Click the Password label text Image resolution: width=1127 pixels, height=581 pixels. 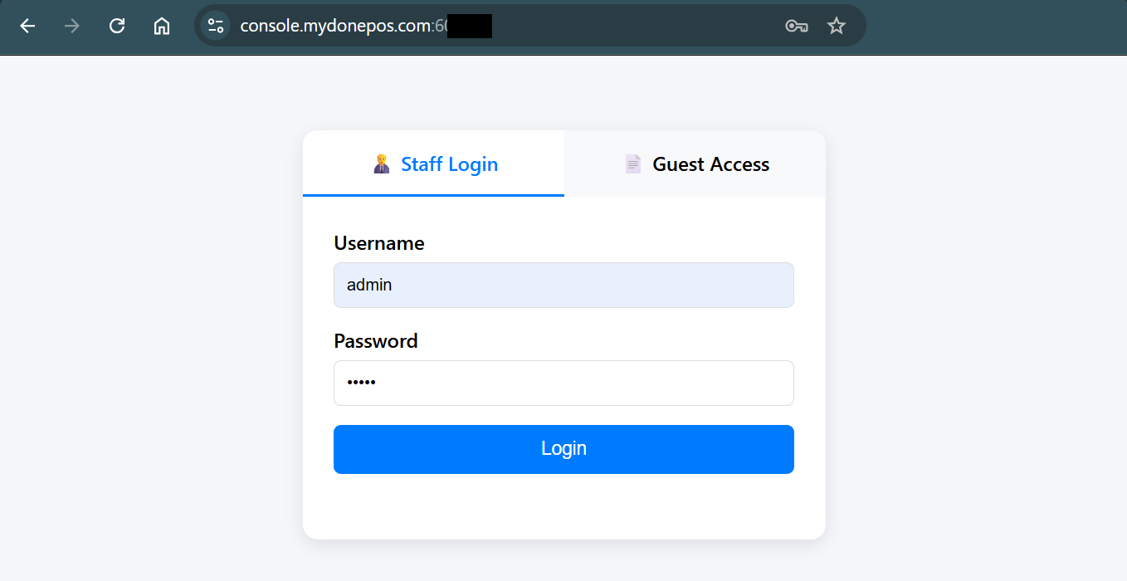(375, 341)
